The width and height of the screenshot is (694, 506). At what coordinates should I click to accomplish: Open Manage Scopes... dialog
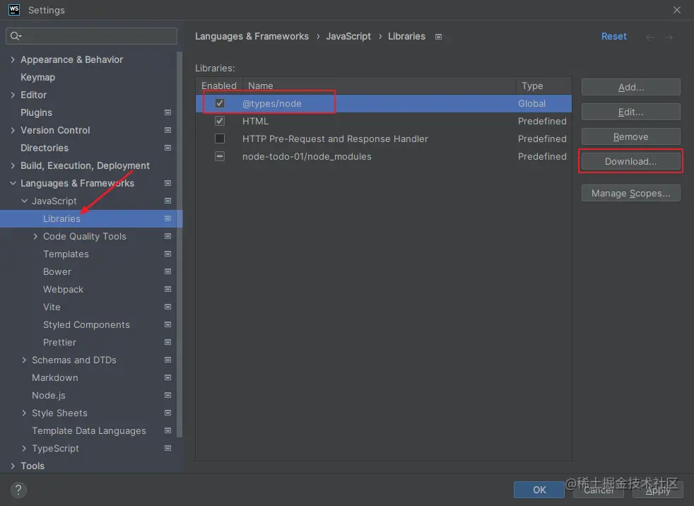coord(630,193)
